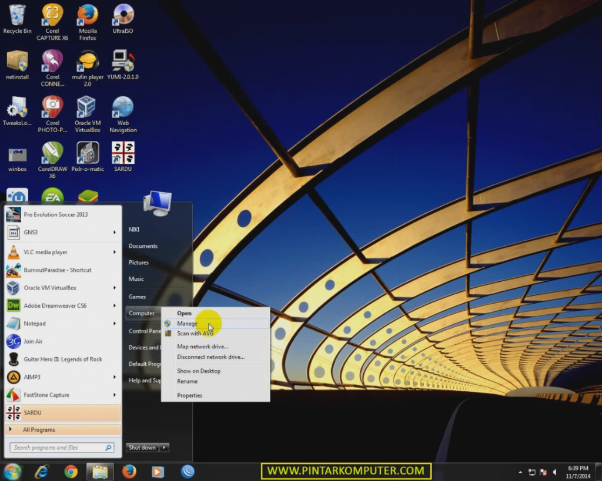The image size is (602, 481).
Task: Select the SARDU desktop icon
Action: click(x=123, y=157)
